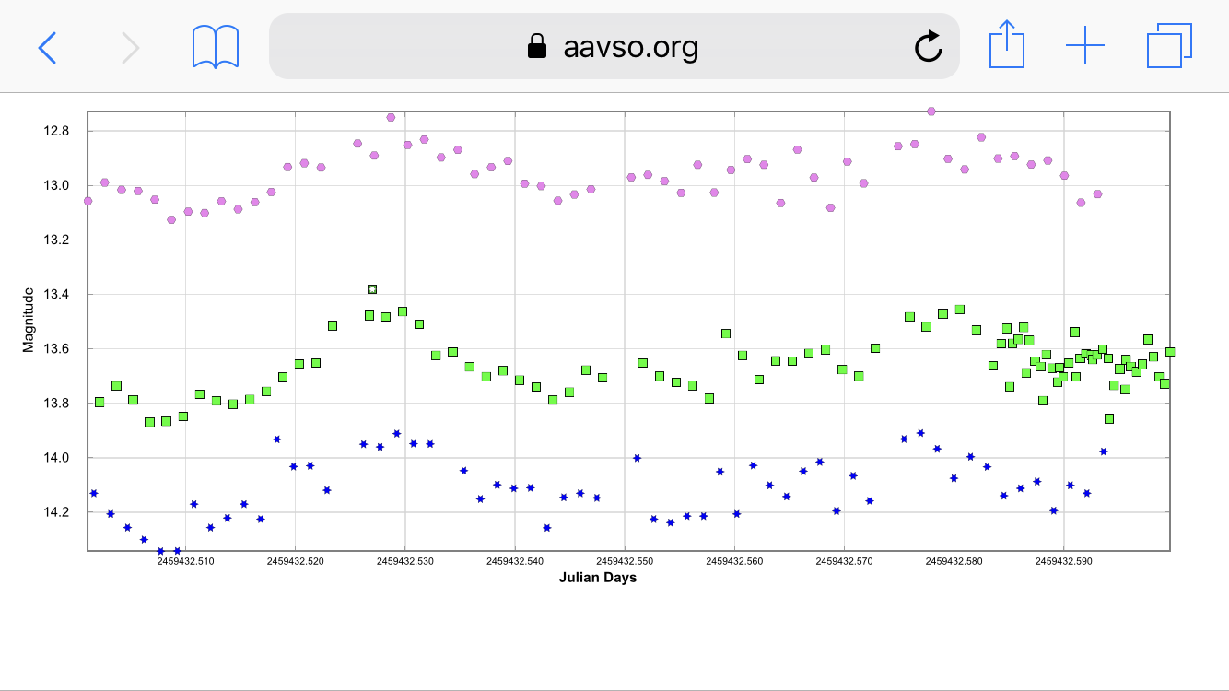This screenshot has height=691, width=1229.
Task: Click the 2459432.530 x-axis tick label
Action: [x=405, y=560]
